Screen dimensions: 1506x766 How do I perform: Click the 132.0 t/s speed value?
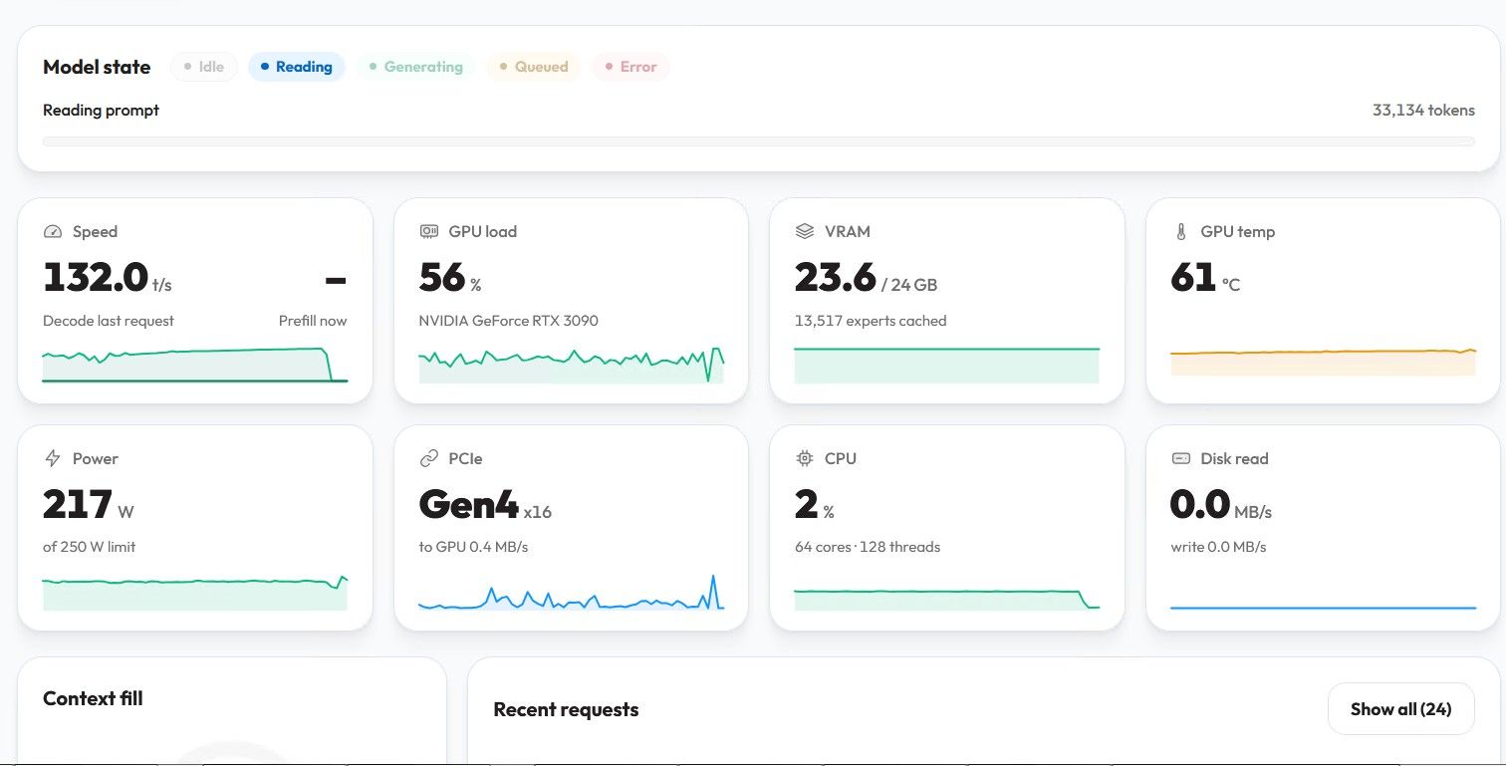[x=108, y=278]
